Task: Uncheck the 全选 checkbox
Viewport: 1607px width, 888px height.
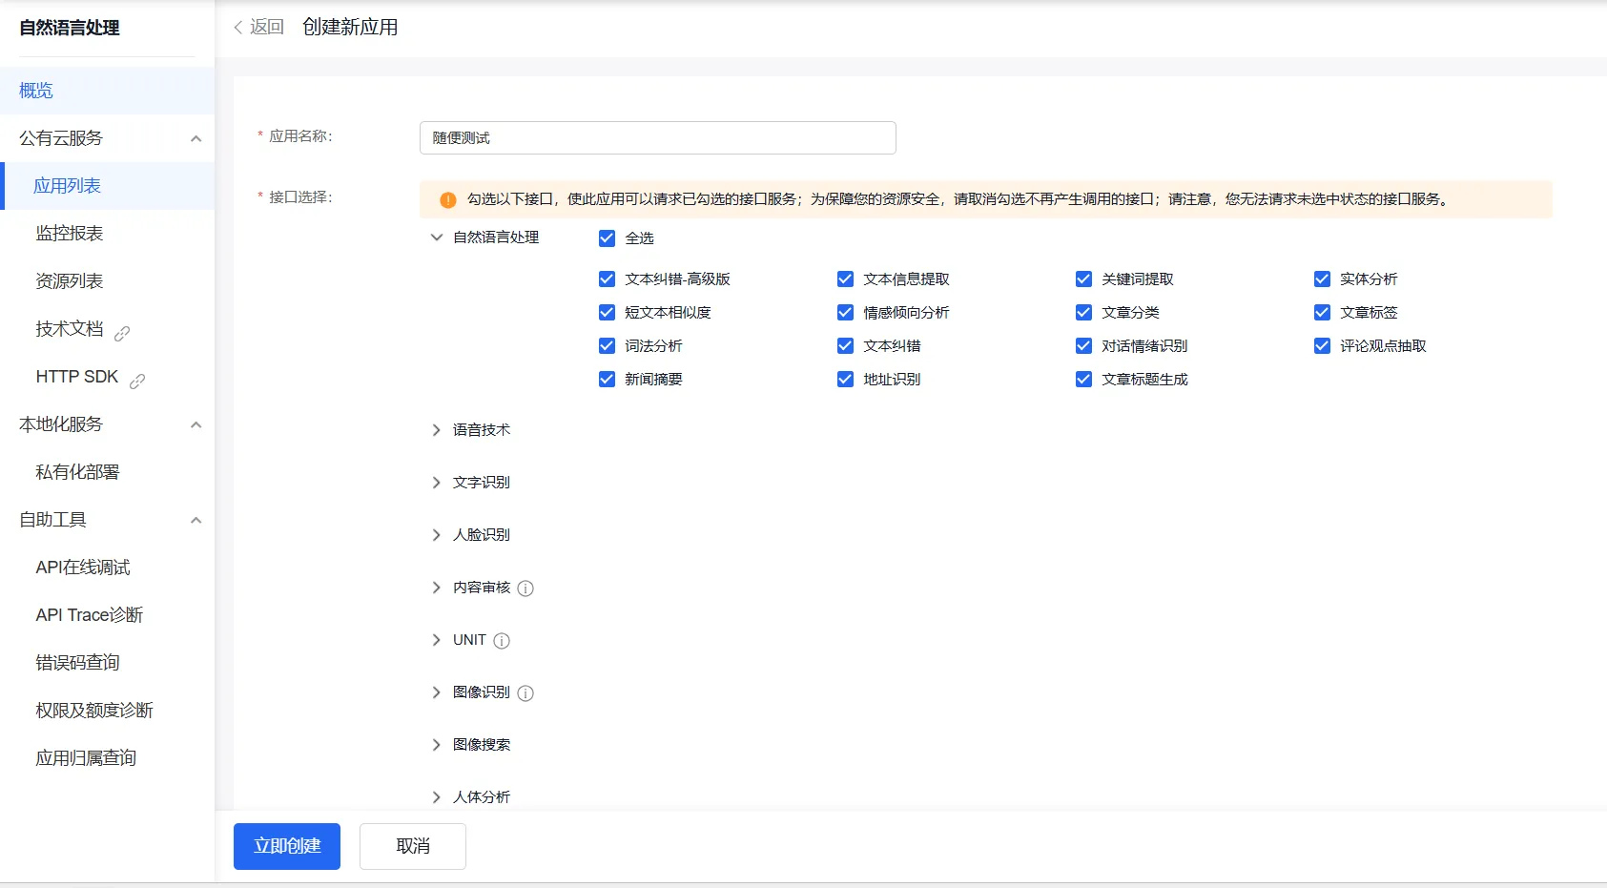Action: pos(607,238)
